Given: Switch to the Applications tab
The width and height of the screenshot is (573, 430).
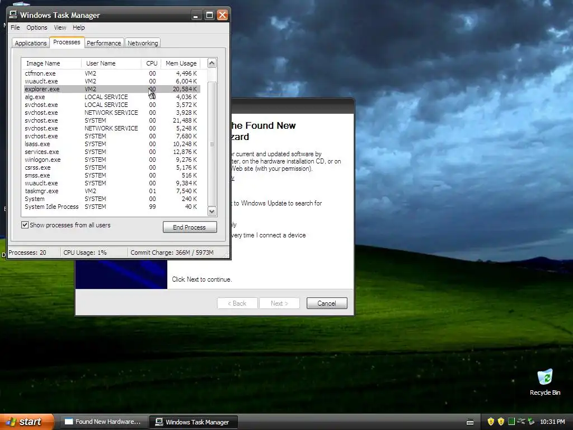Looking at the screenshot, I should tap(31, 43).
